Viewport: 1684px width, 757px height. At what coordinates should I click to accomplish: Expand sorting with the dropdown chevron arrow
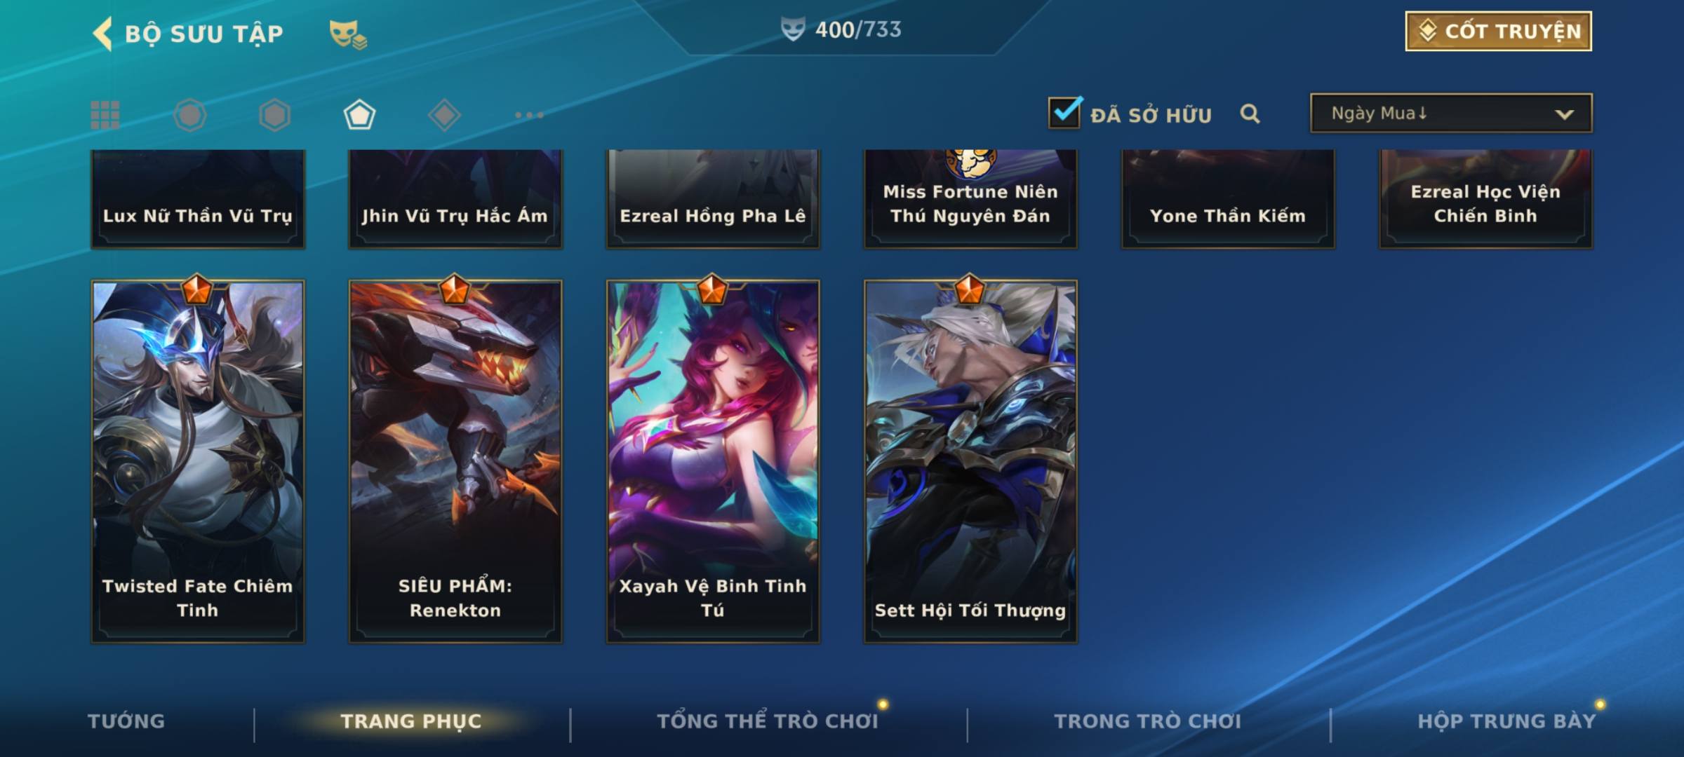(1564, 114)
